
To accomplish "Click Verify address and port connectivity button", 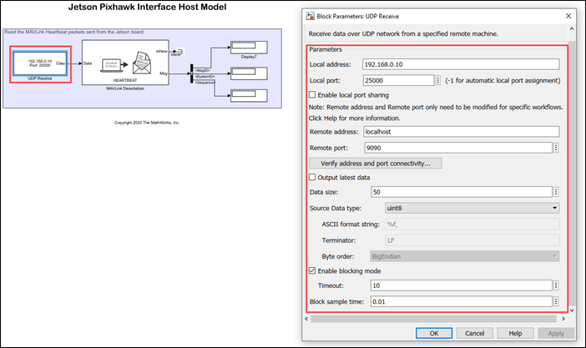I will point(375,163).
